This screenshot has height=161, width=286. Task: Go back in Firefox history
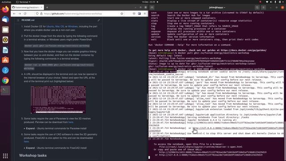[x=14, y=14]
